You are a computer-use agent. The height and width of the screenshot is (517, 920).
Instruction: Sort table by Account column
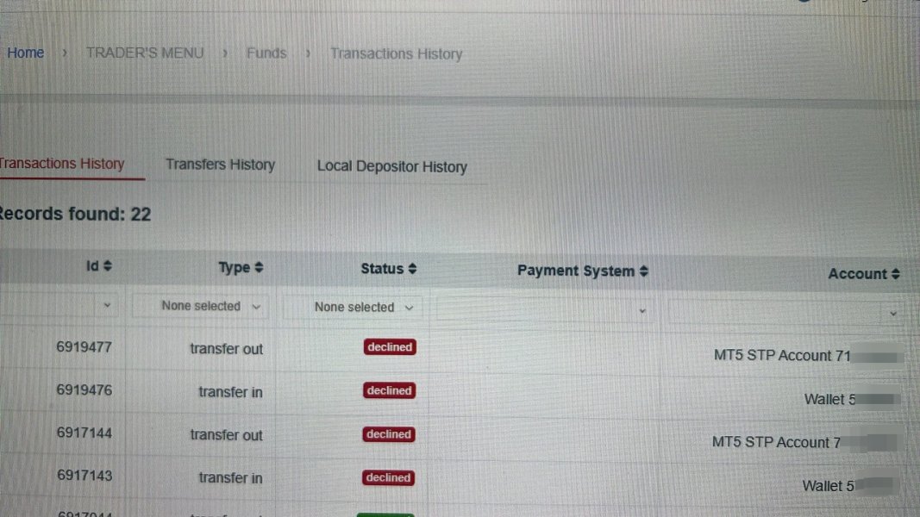click(864, 274)
